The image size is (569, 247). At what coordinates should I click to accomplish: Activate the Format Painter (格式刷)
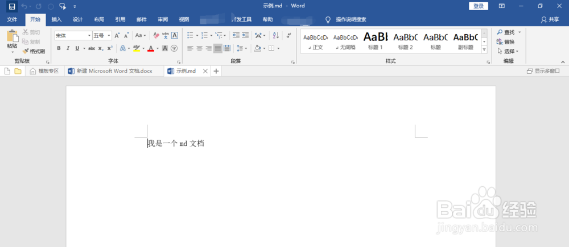click(x=34, y=52)
